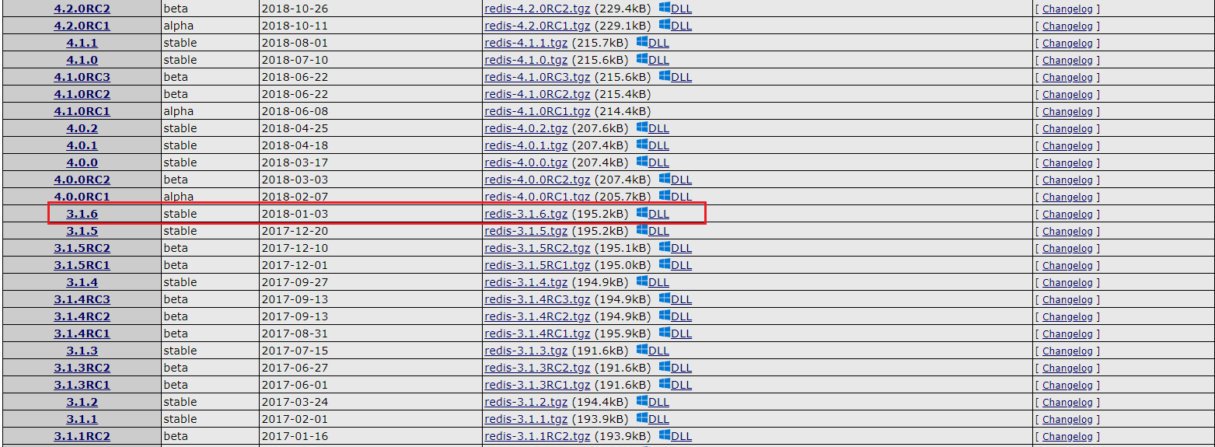Click the beta status in the 3.1.3RC1 row
This screenshot has height=447, width=1215.
pyautogui.click(x=176, y=385)
